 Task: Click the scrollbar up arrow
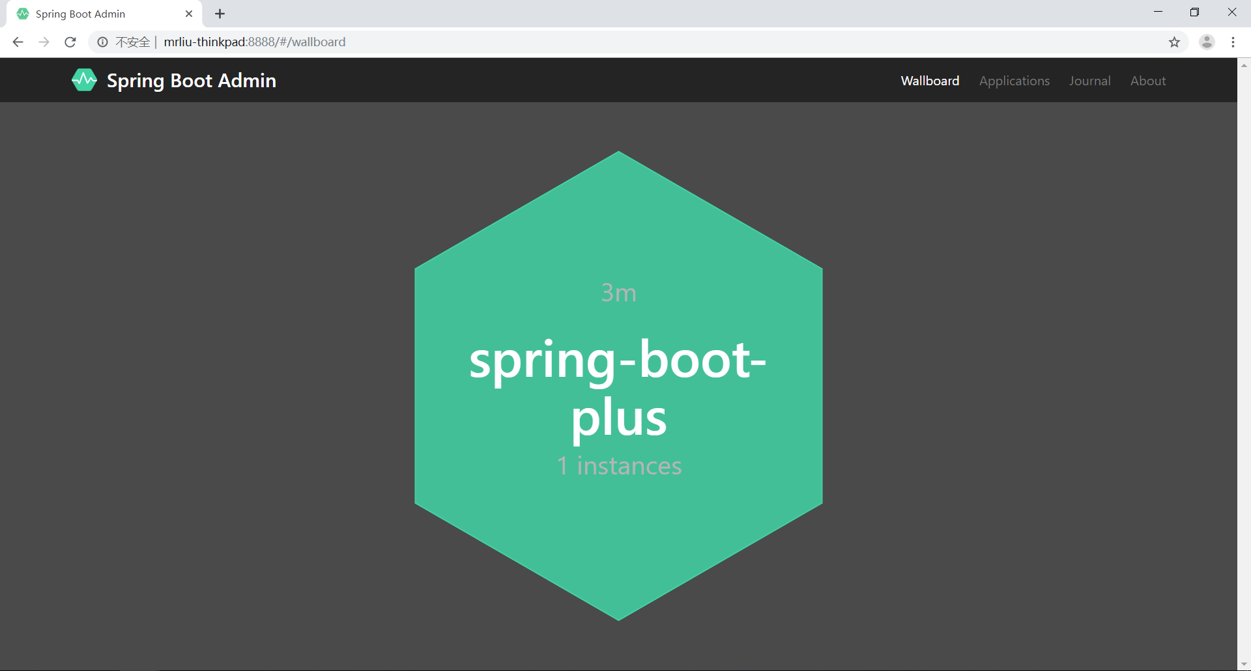(1244, 65)
